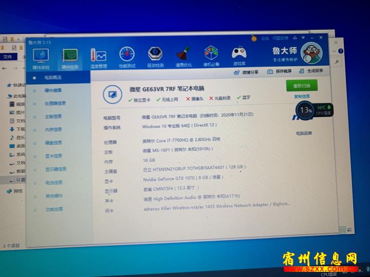370x277 pixels.
Task: Click 问题反馈 feedback link
Action: 281,38
